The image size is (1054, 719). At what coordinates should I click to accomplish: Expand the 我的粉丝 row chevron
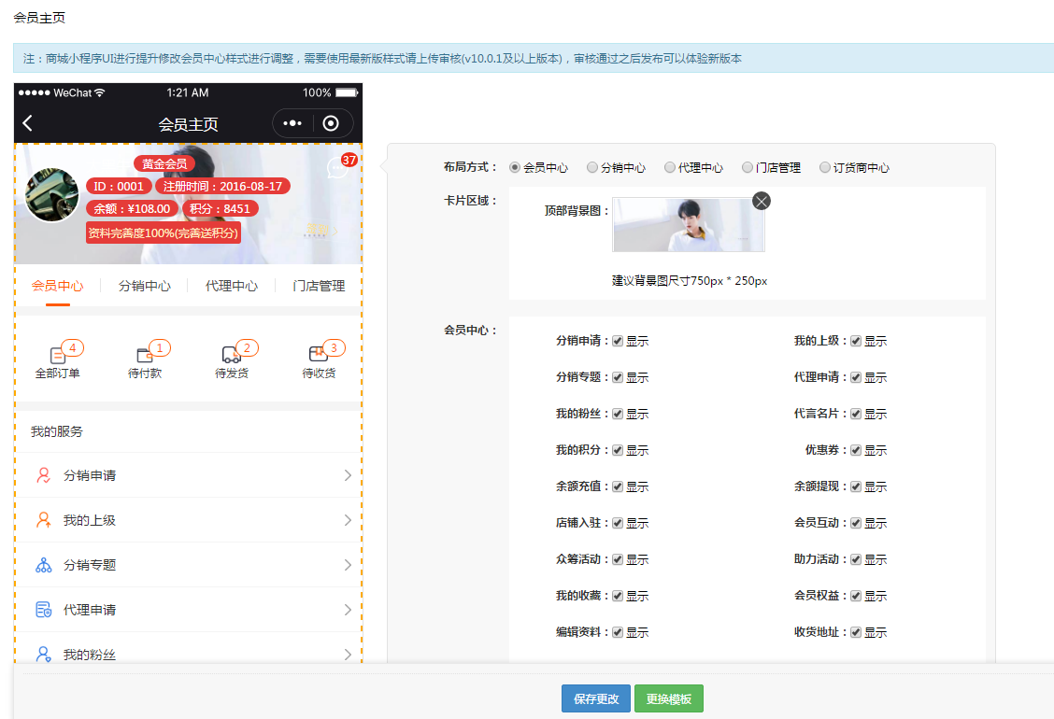(348, 655)
